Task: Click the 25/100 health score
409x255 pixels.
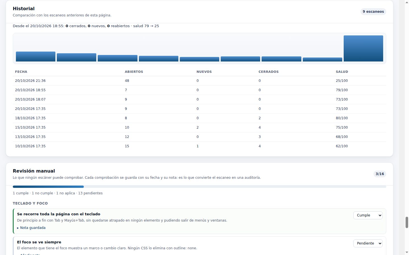Action: point(342,81)
